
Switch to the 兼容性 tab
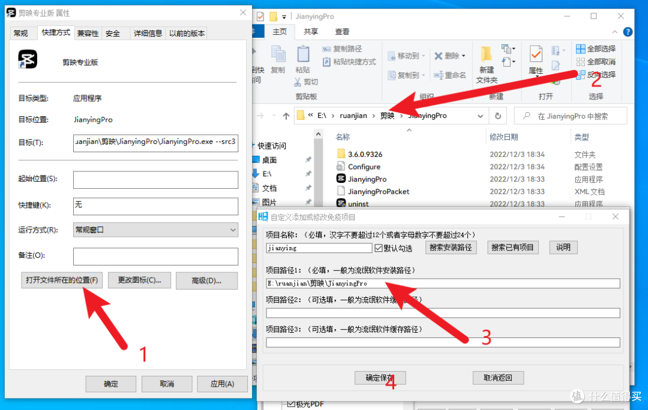coord(88,34)
